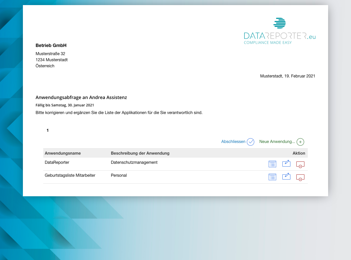Select the Personal description cell
This screenshot has width=351, height=260.
click(119, 175)
